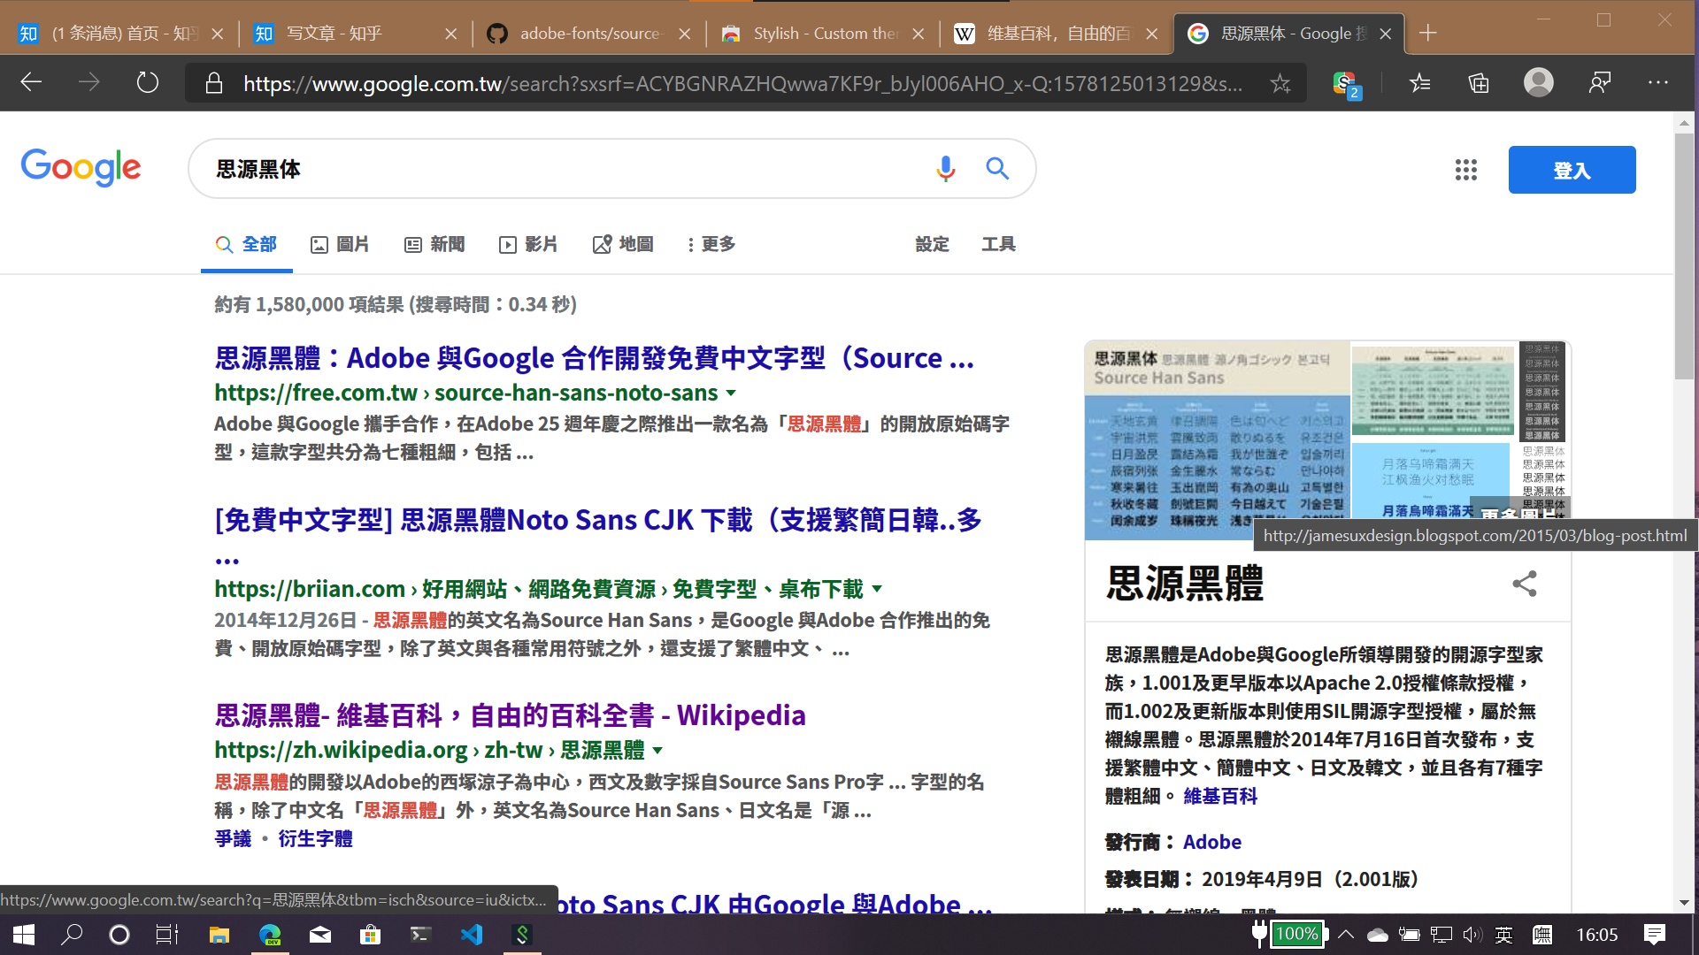
Task: Open the Google apps grid
Action: pos(1466,170)
